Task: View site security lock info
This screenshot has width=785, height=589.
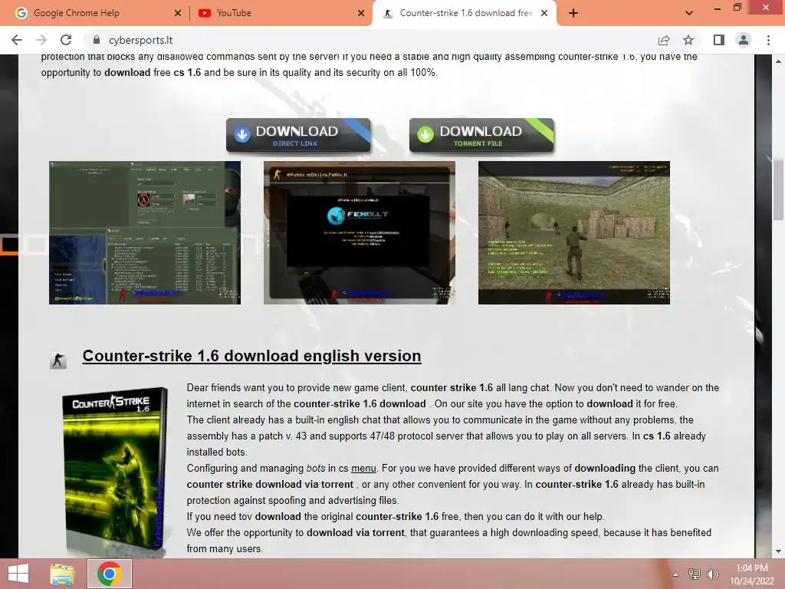Action: (x=96, y=40)
